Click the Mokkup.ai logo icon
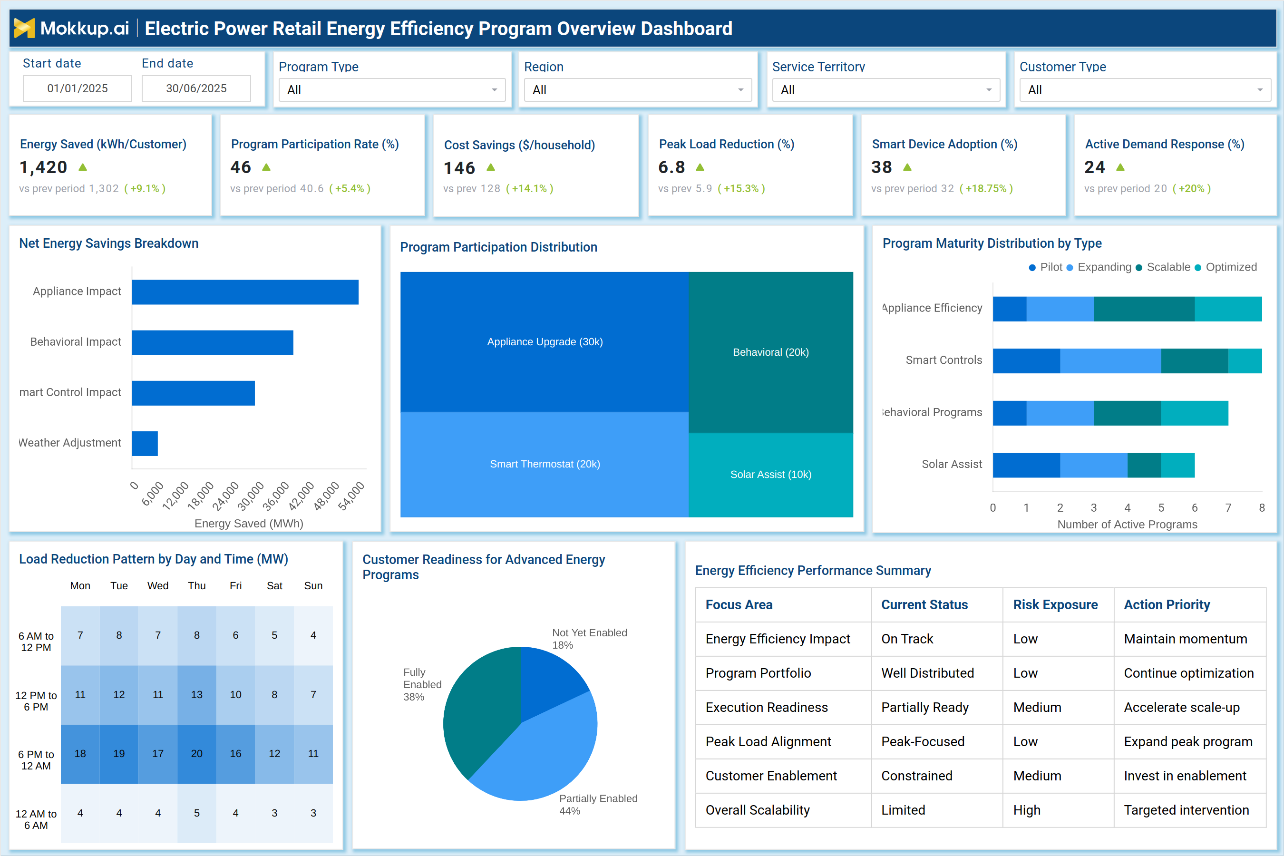Screen dimensions: 1284x856 (24, 28)
